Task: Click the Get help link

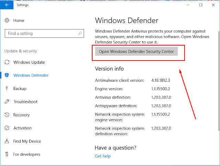Action: [103, 156]
